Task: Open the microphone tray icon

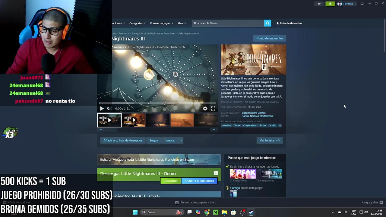Action: tap(346, 212)
